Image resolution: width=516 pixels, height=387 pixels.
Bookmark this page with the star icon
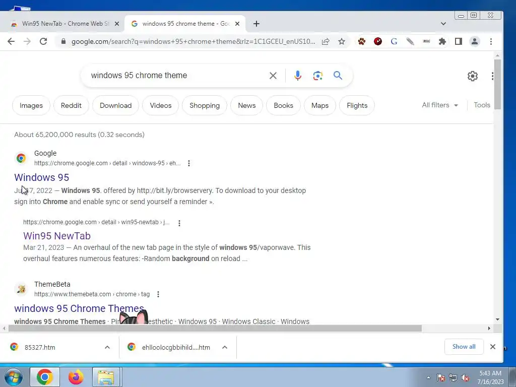342,41
